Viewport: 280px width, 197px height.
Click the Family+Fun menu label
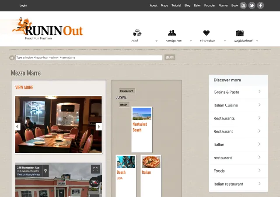click(173, 41)
